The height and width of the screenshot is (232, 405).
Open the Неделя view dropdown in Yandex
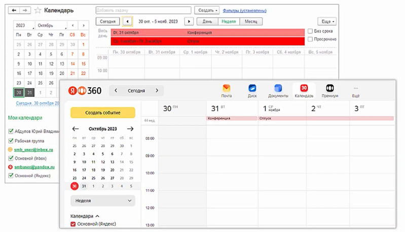(x=103, y=201)
